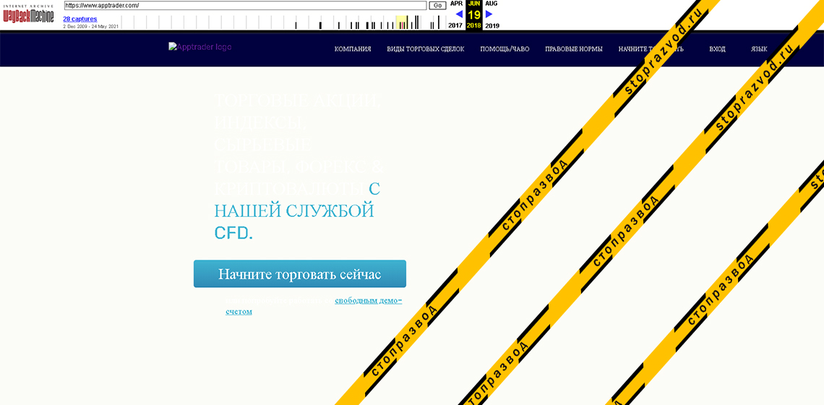The image size is (824, 405).
Task: Click the 2017 year label
Action: click(455, 25)
